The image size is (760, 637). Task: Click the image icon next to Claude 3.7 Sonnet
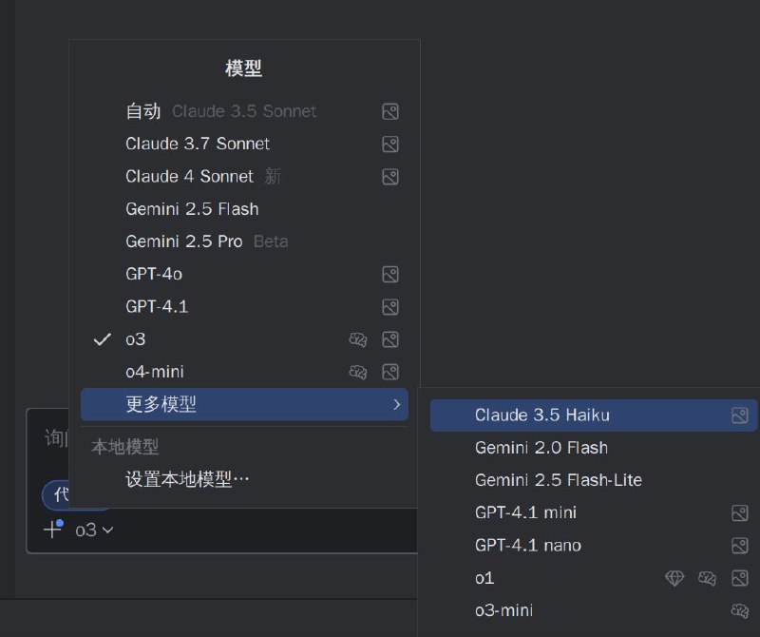[x=390, y=144]
